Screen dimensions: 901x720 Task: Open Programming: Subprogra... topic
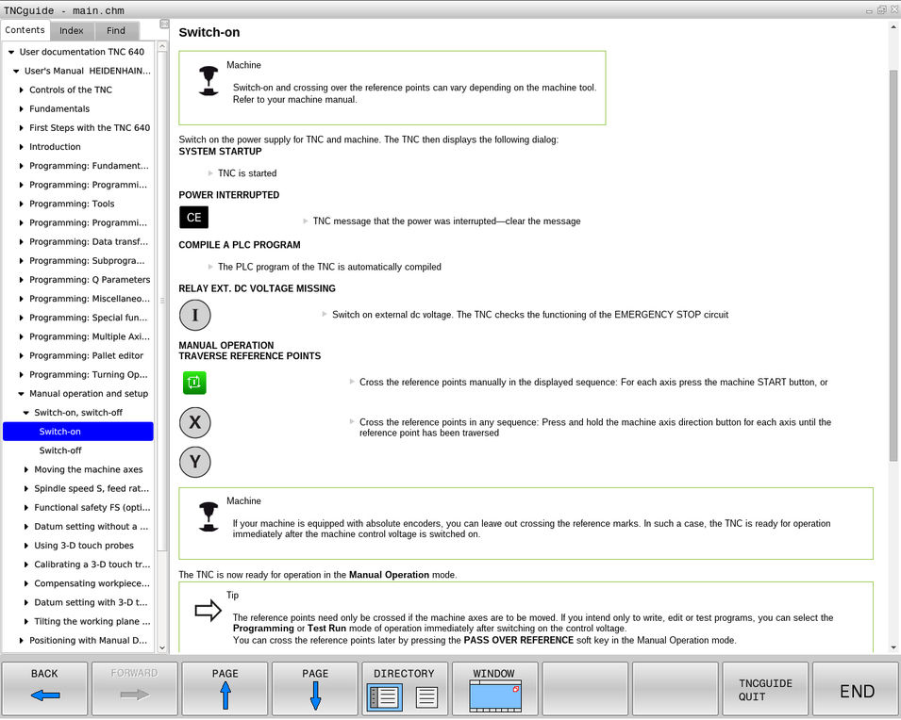click(88, 261)
